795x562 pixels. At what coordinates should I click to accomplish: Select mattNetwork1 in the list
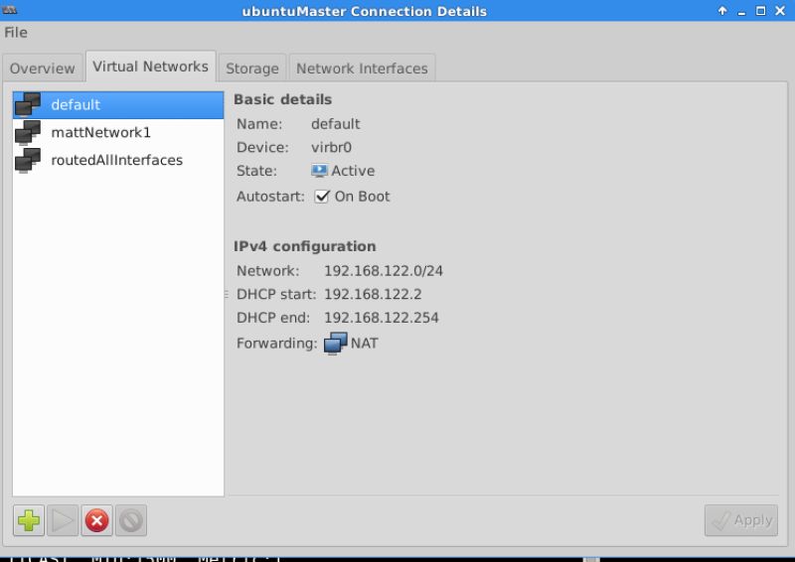tap(118, 132)
